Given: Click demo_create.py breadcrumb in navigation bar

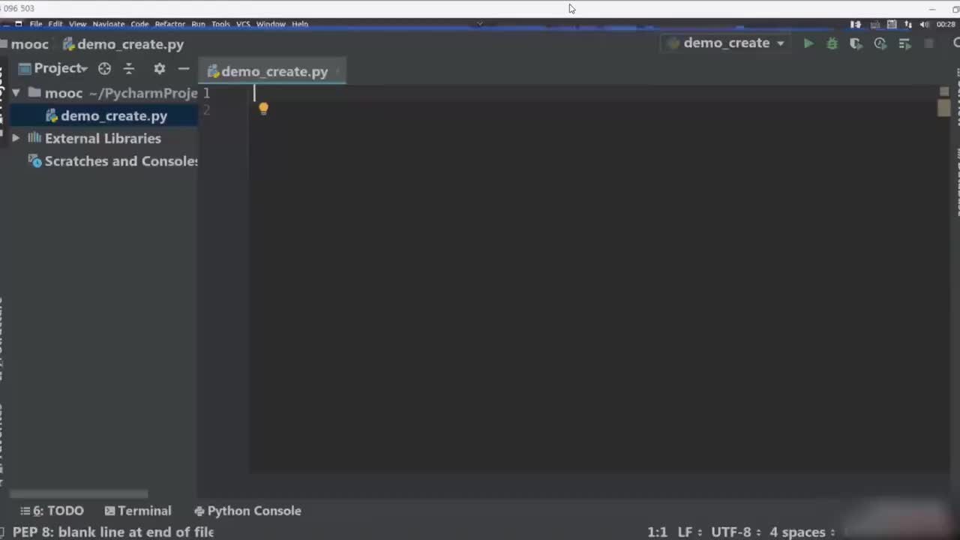Looking at the screenshot, I should [x=123, y=44].
